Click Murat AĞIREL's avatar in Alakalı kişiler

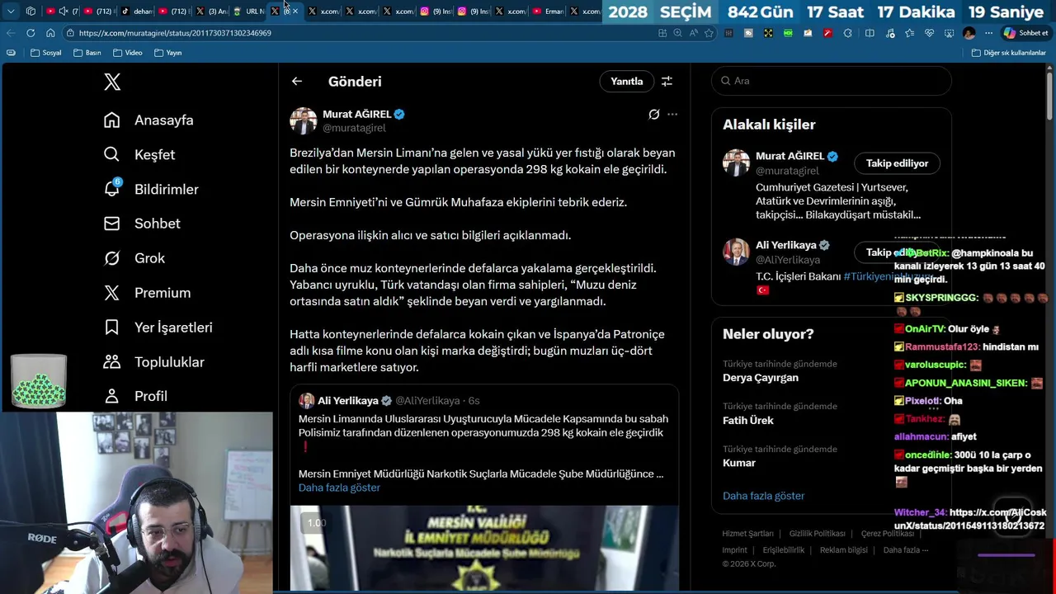point(736,163)
